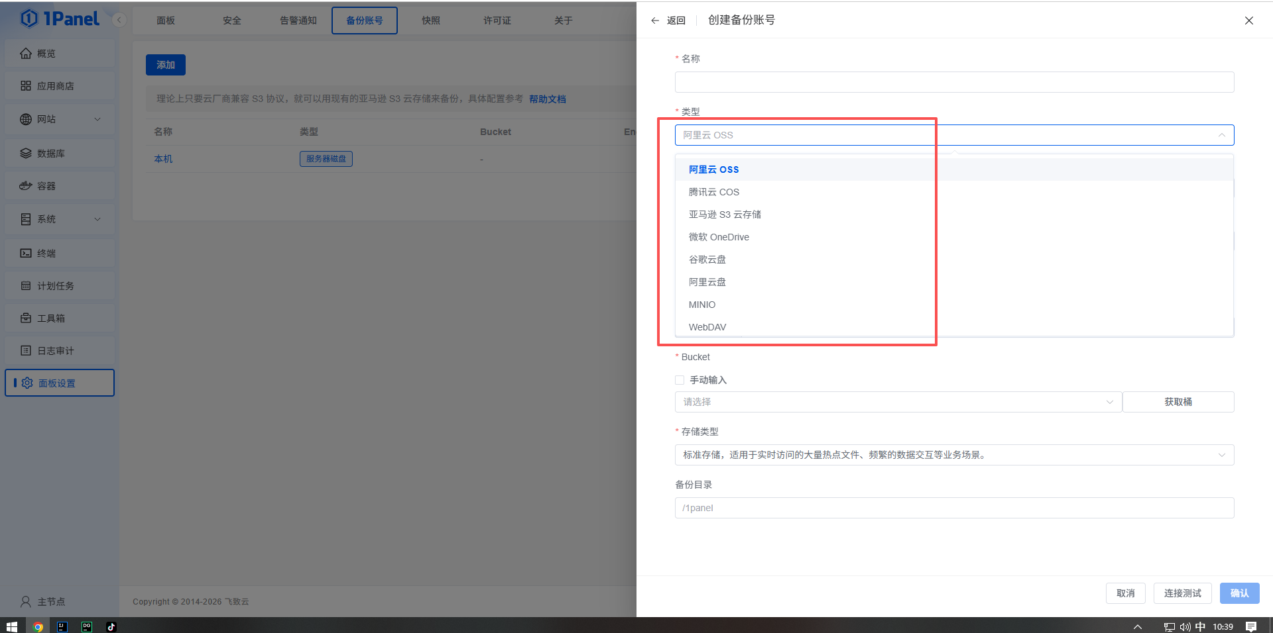Screen dimensions: 1273x633
Task: Open the toolbox icon in sidebar
Action: [26, 318]
